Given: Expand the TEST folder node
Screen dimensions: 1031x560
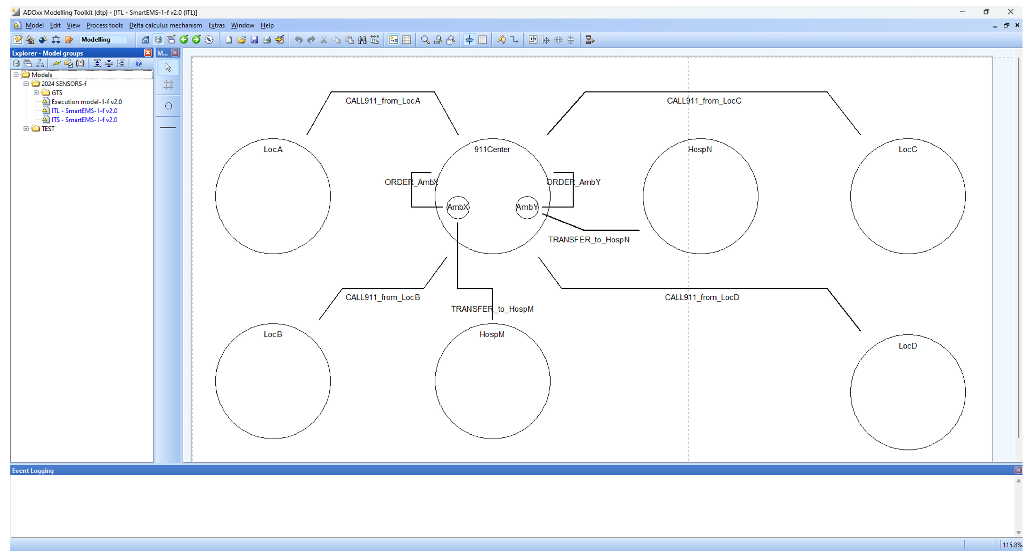Looking at the screenshot, I should coord(26,129).
